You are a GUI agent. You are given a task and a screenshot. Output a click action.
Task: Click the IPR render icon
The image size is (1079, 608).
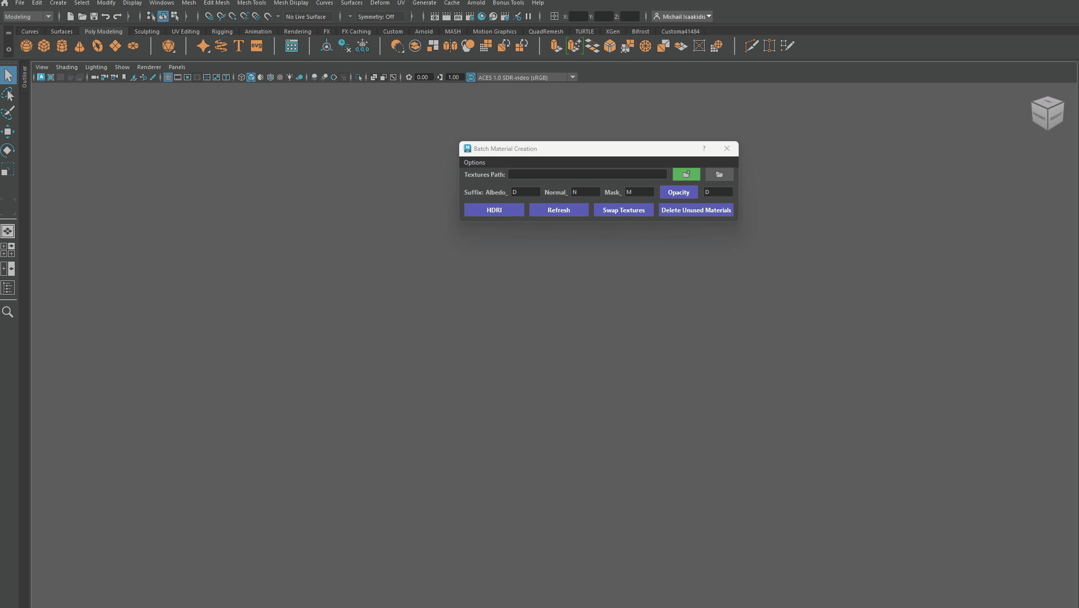pos(458,17)
